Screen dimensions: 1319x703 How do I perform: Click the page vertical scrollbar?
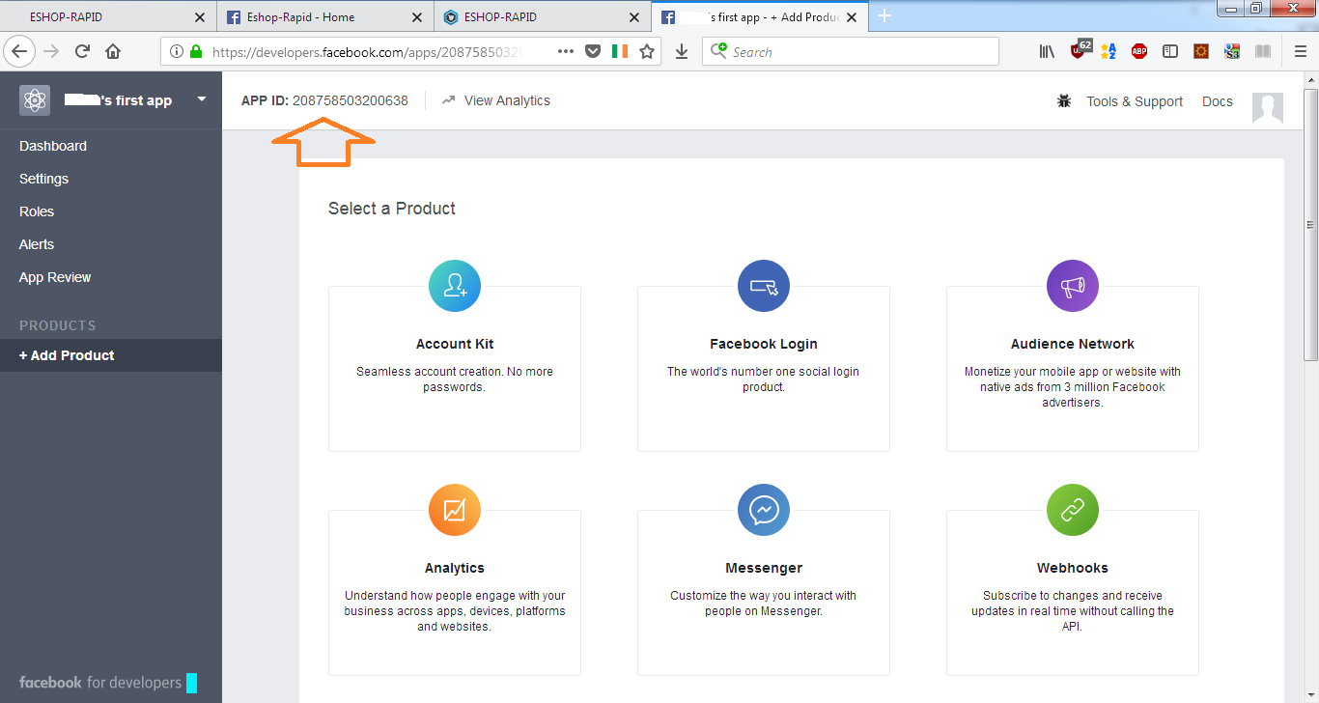tap(1311, 224)
